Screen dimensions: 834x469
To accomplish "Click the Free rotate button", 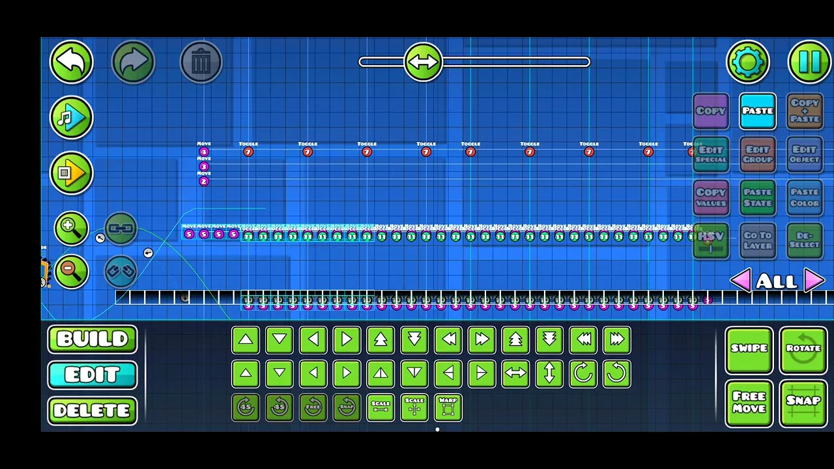I will [313, 407].
